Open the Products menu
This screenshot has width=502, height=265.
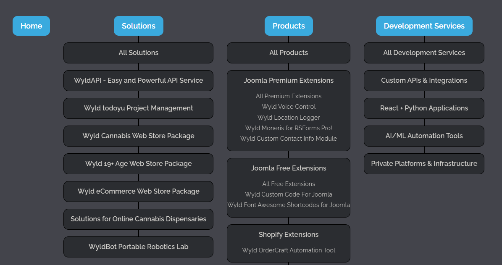coord(289,26)
